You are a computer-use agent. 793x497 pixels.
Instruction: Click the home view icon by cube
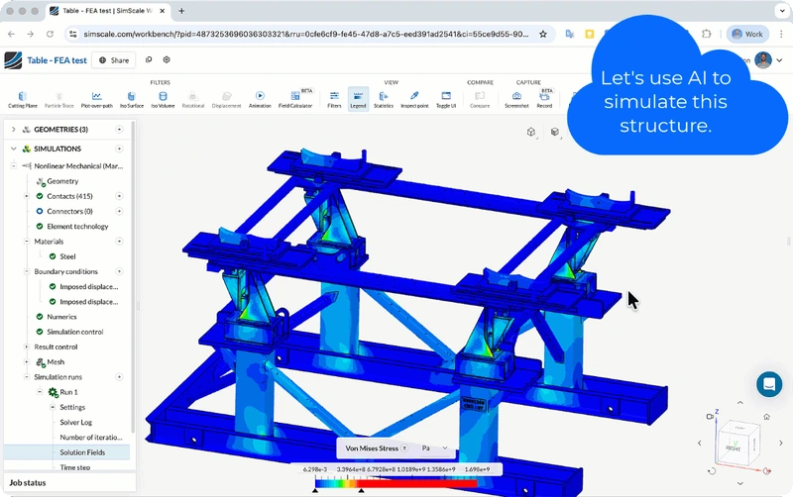pyautogui.click(x=766, y=417)
